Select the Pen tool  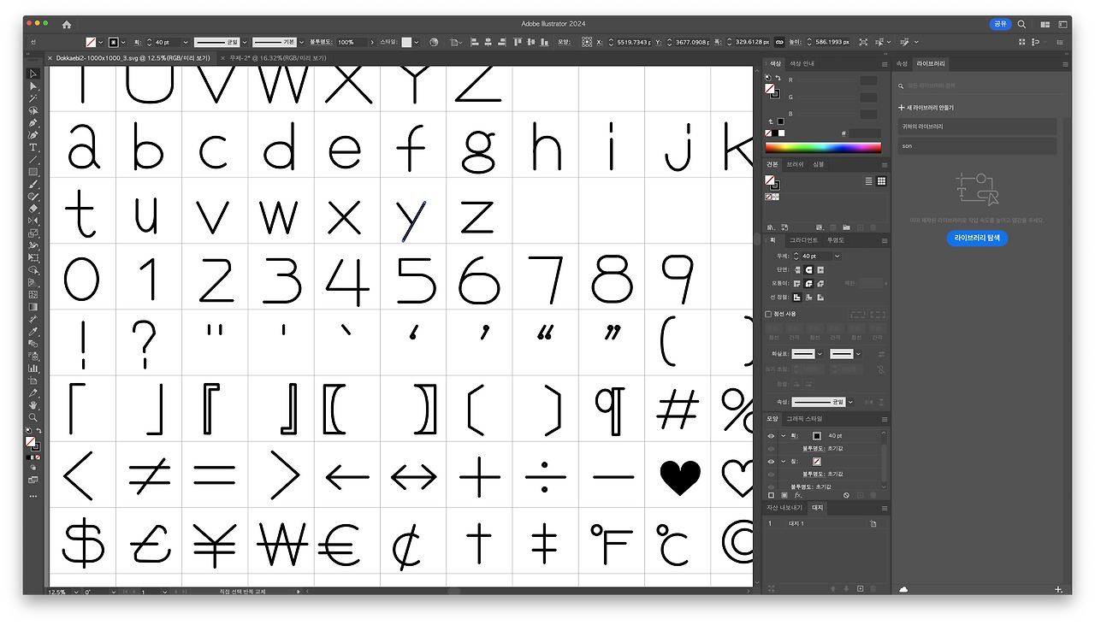pos(33,122)
